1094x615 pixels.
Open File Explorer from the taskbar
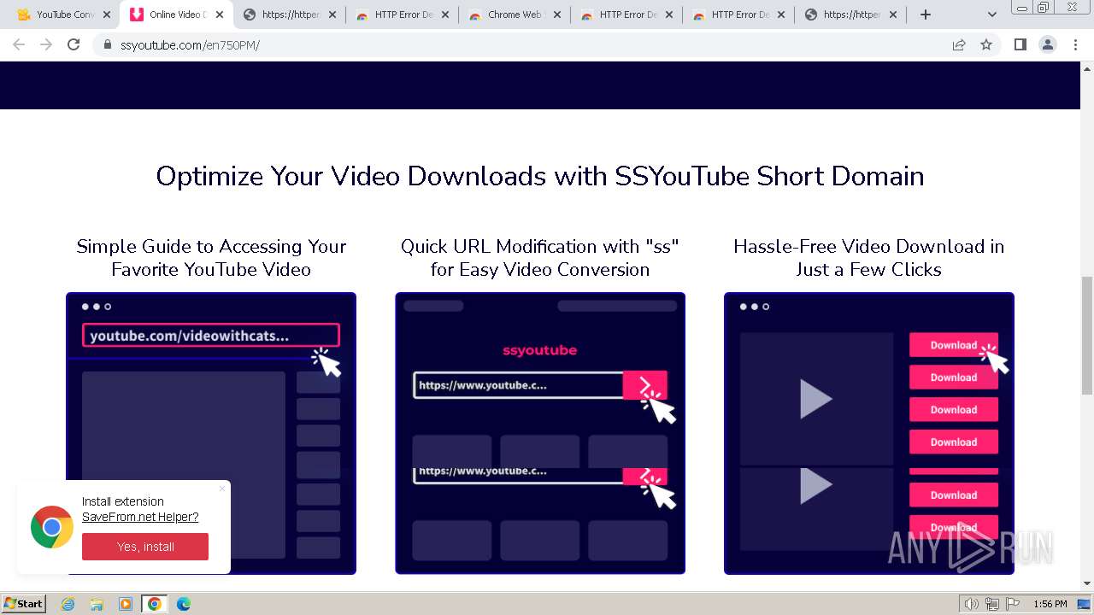click(97, 604)
